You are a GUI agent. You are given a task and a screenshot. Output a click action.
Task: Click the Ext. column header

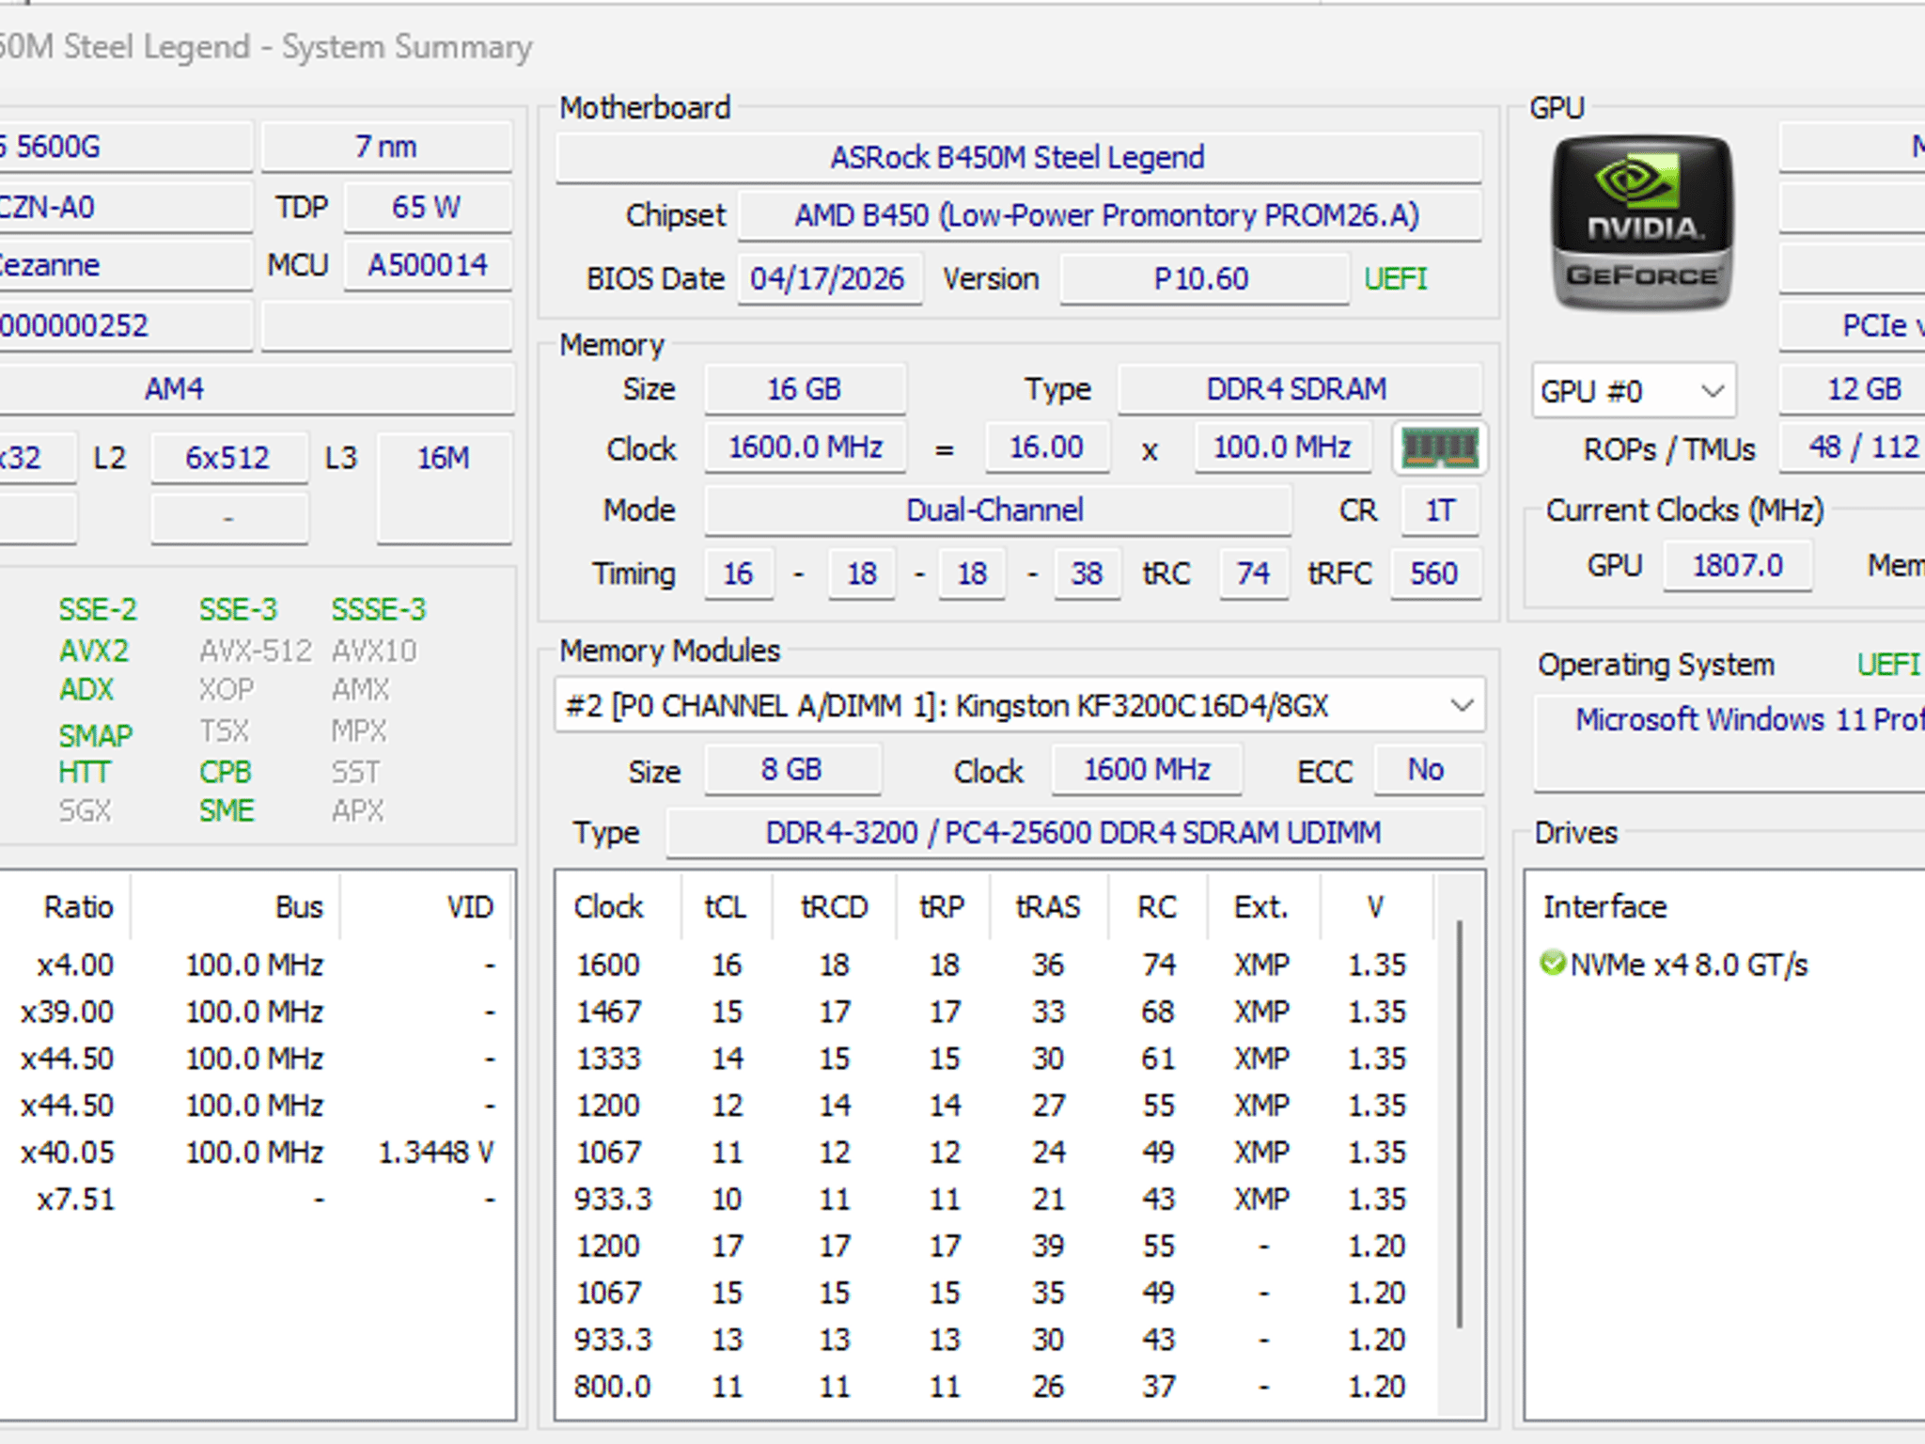tap(1262, 906)
